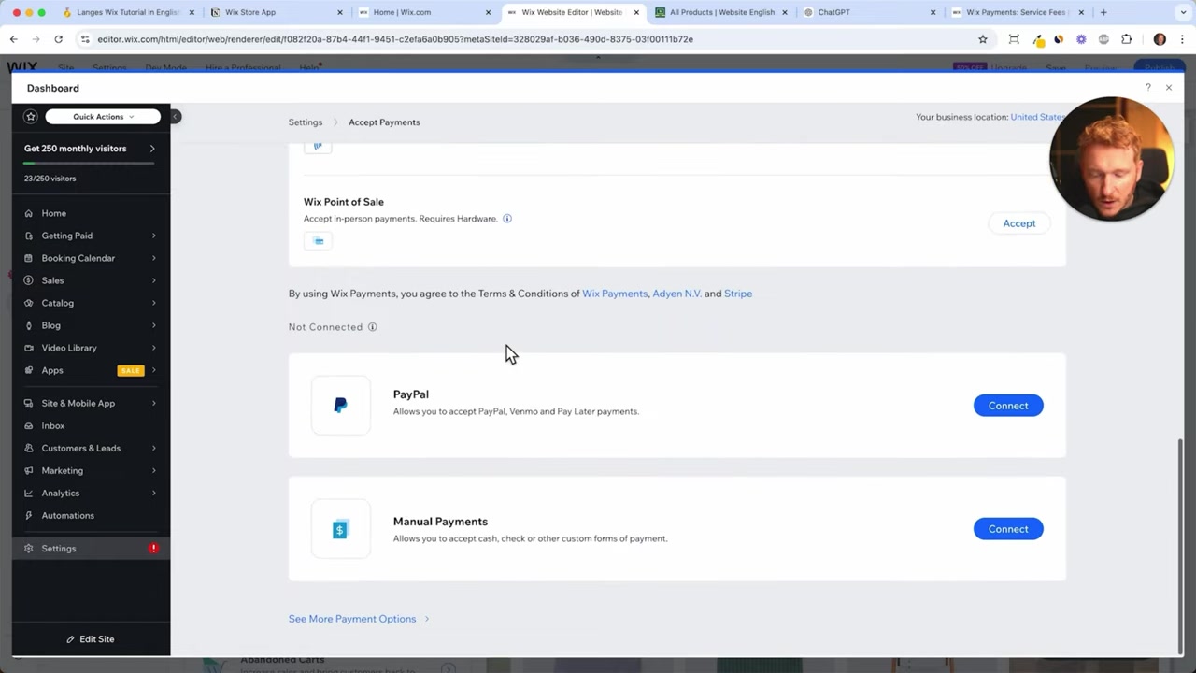This screenshot has width=1196, height=673.
Task: Close the Dashboard panel with the X
Action: (1168, 88)
